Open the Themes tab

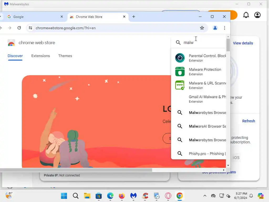(x=65, y=56)
